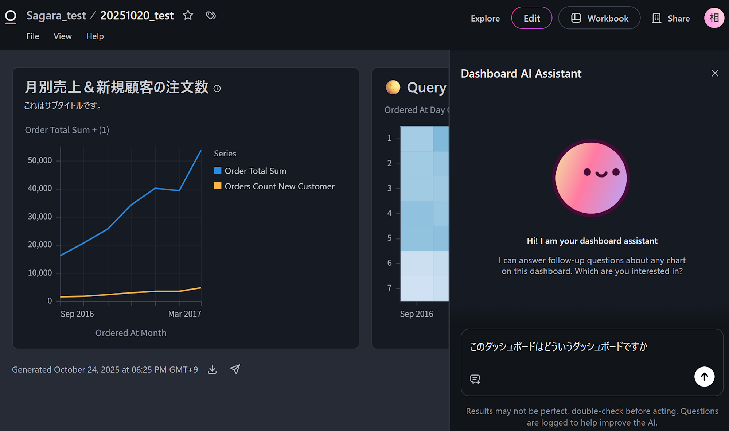The width and height of the screenshot is (729, 431).
Task: Click the chart title info icon
Action: point(217,89)
